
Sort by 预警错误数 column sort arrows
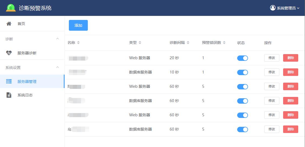coord(224,43)
